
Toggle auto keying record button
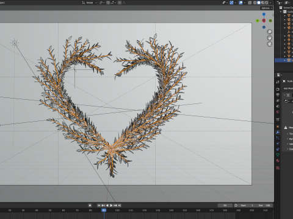point(90,206)
